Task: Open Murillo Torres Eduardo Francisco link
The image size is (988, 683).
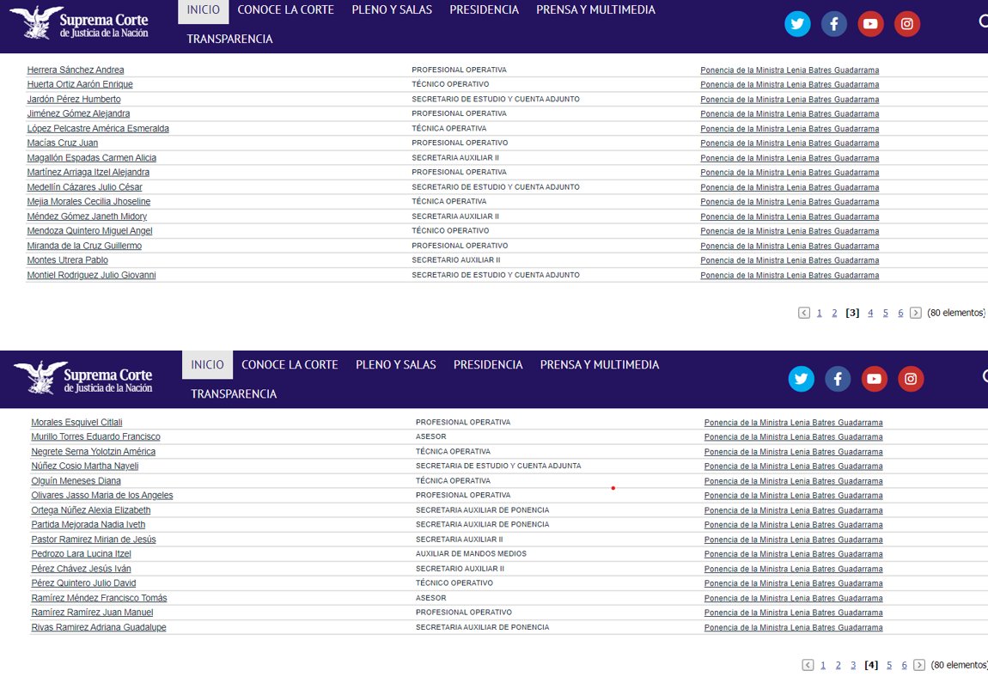Action: (x=95, y=436)
